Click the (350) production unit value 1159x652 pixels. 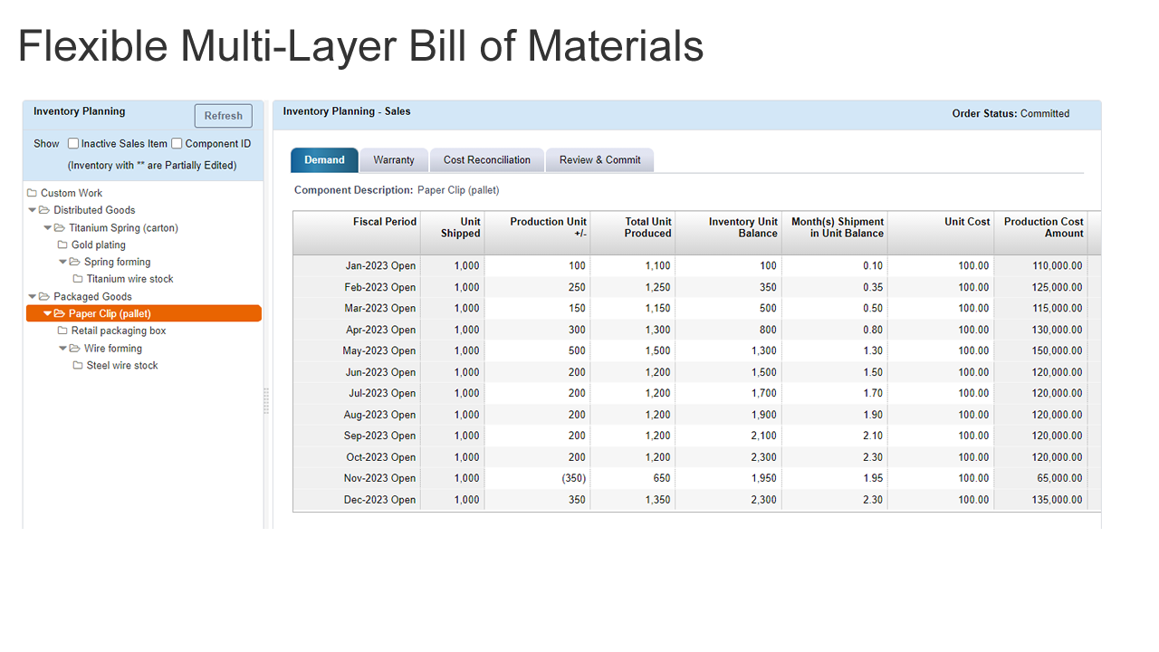(x=572, y=478)
